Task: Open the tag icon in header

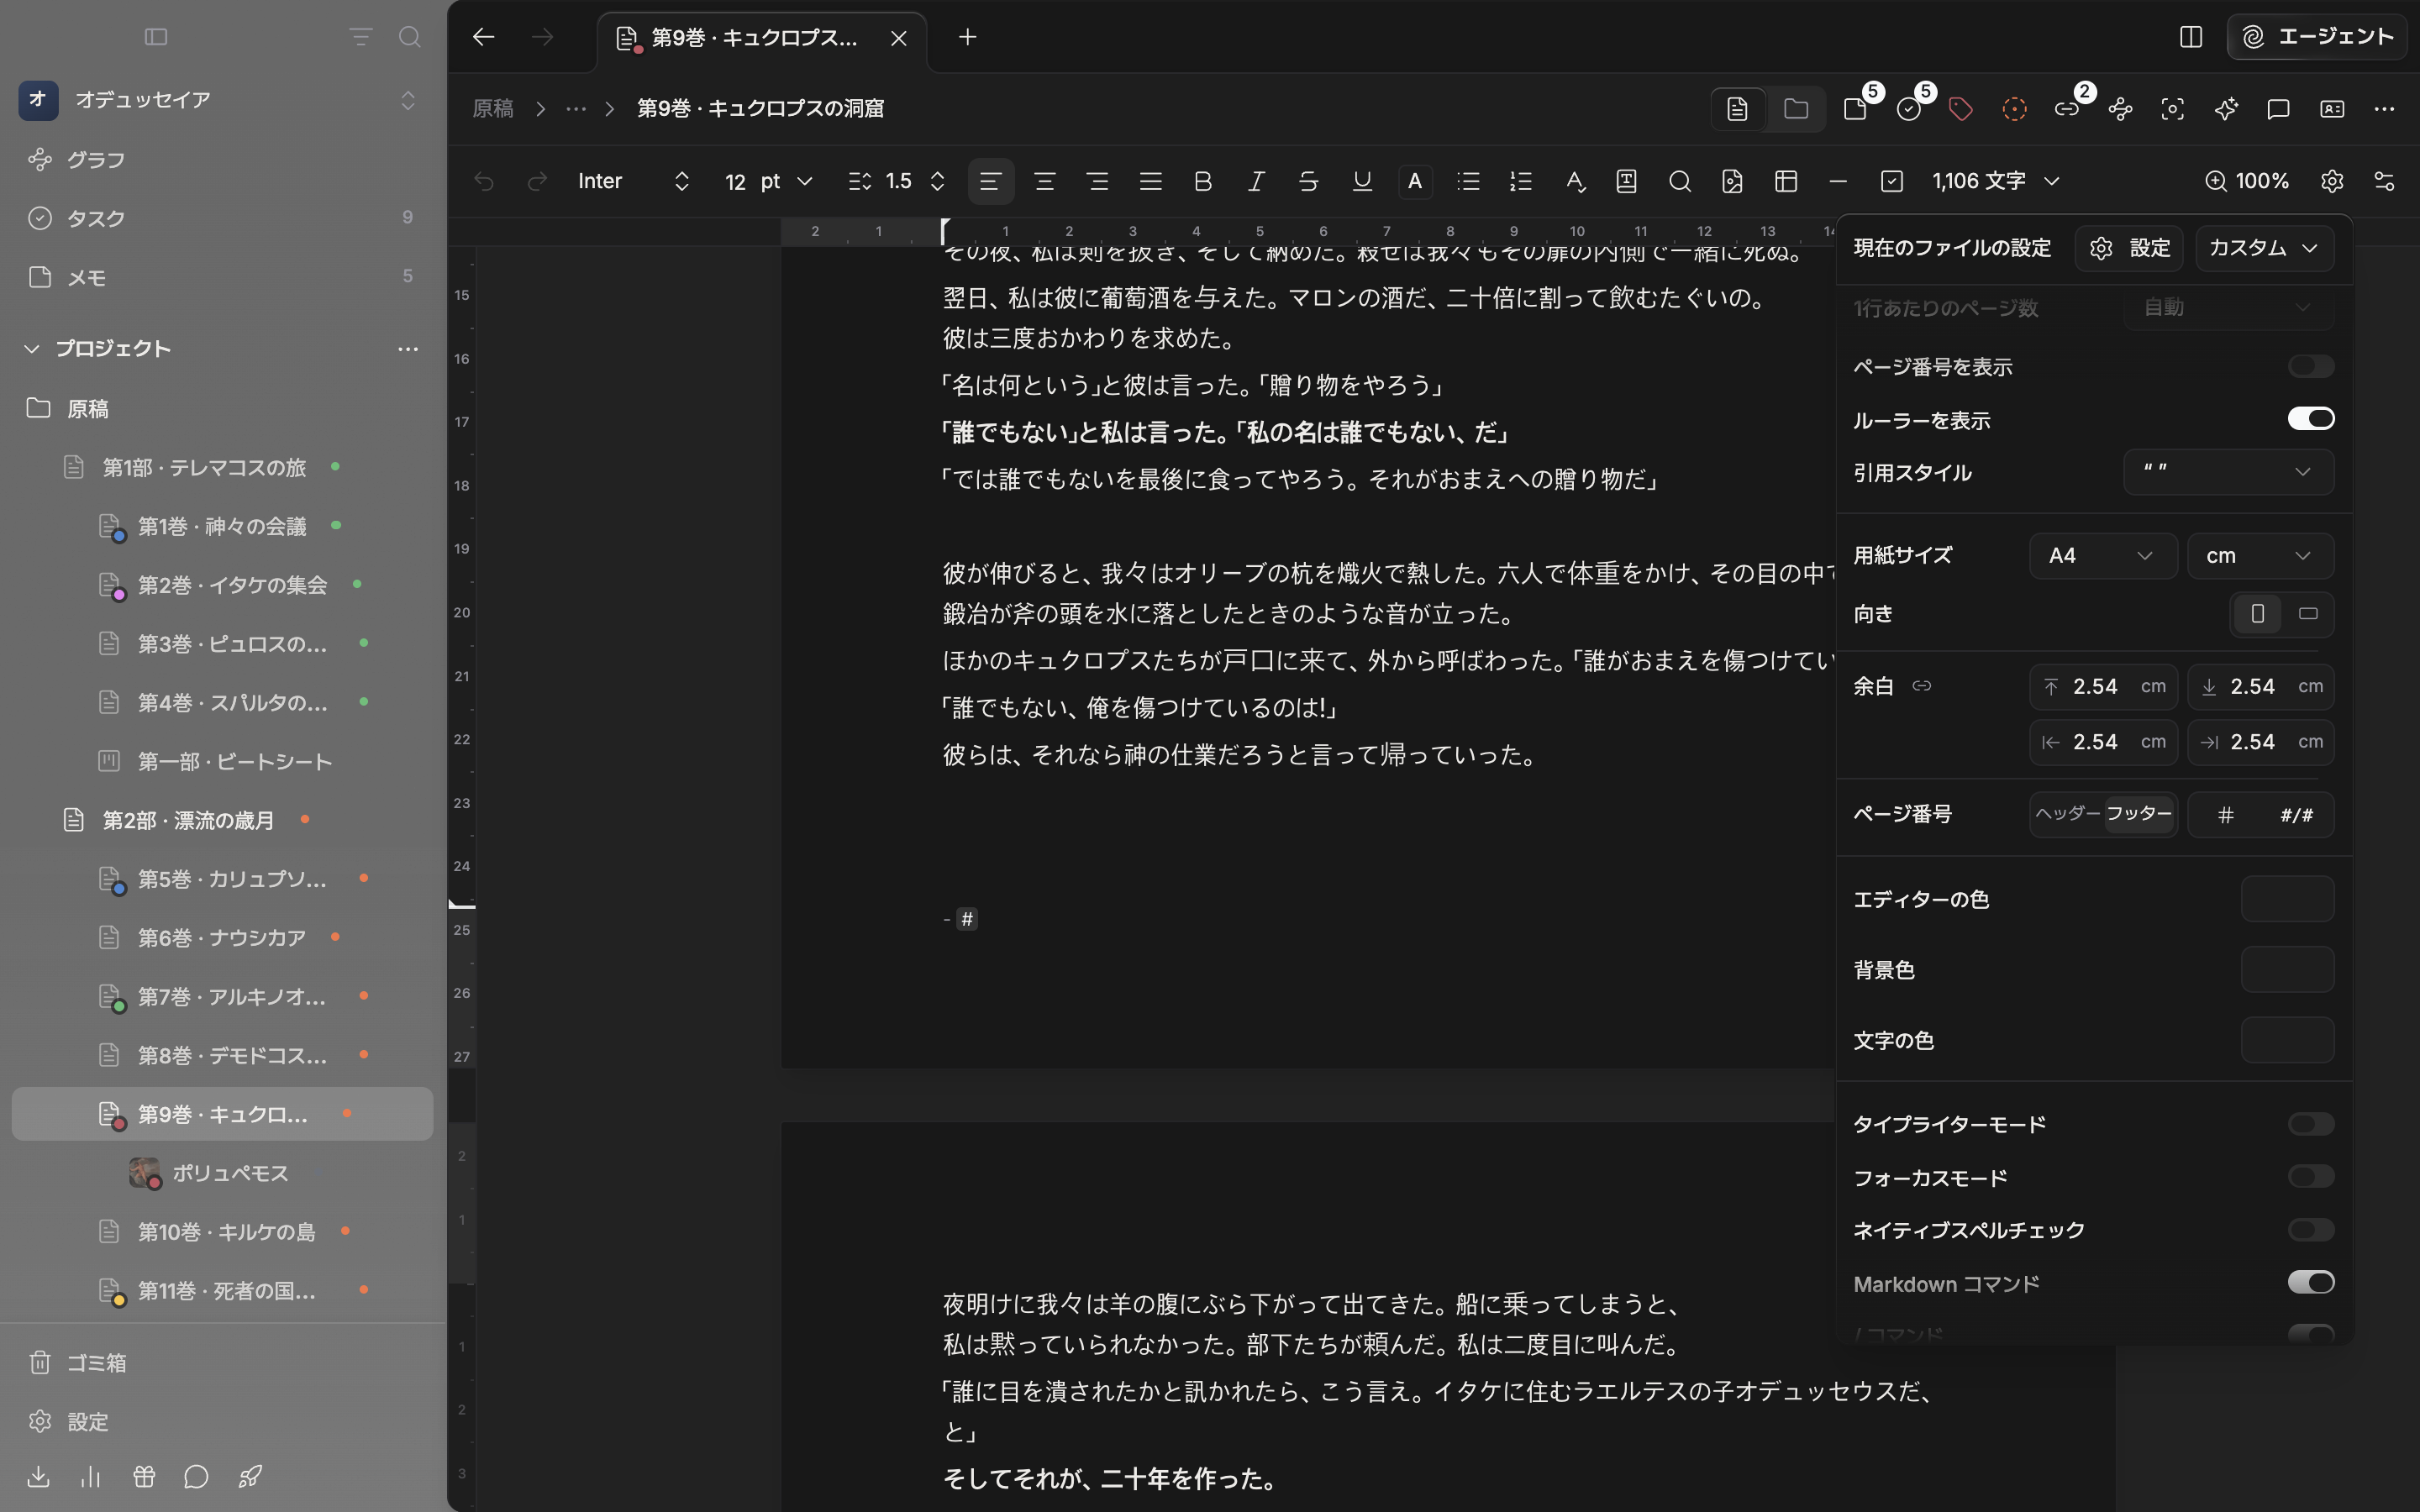Action: pos(1961,109)
